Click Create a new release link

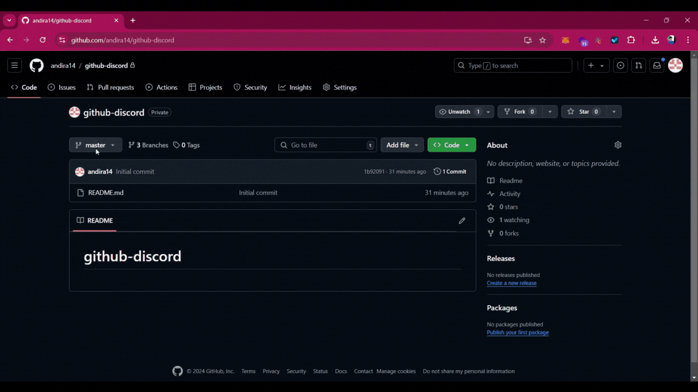pyautogui.click(x=511, y=283)
